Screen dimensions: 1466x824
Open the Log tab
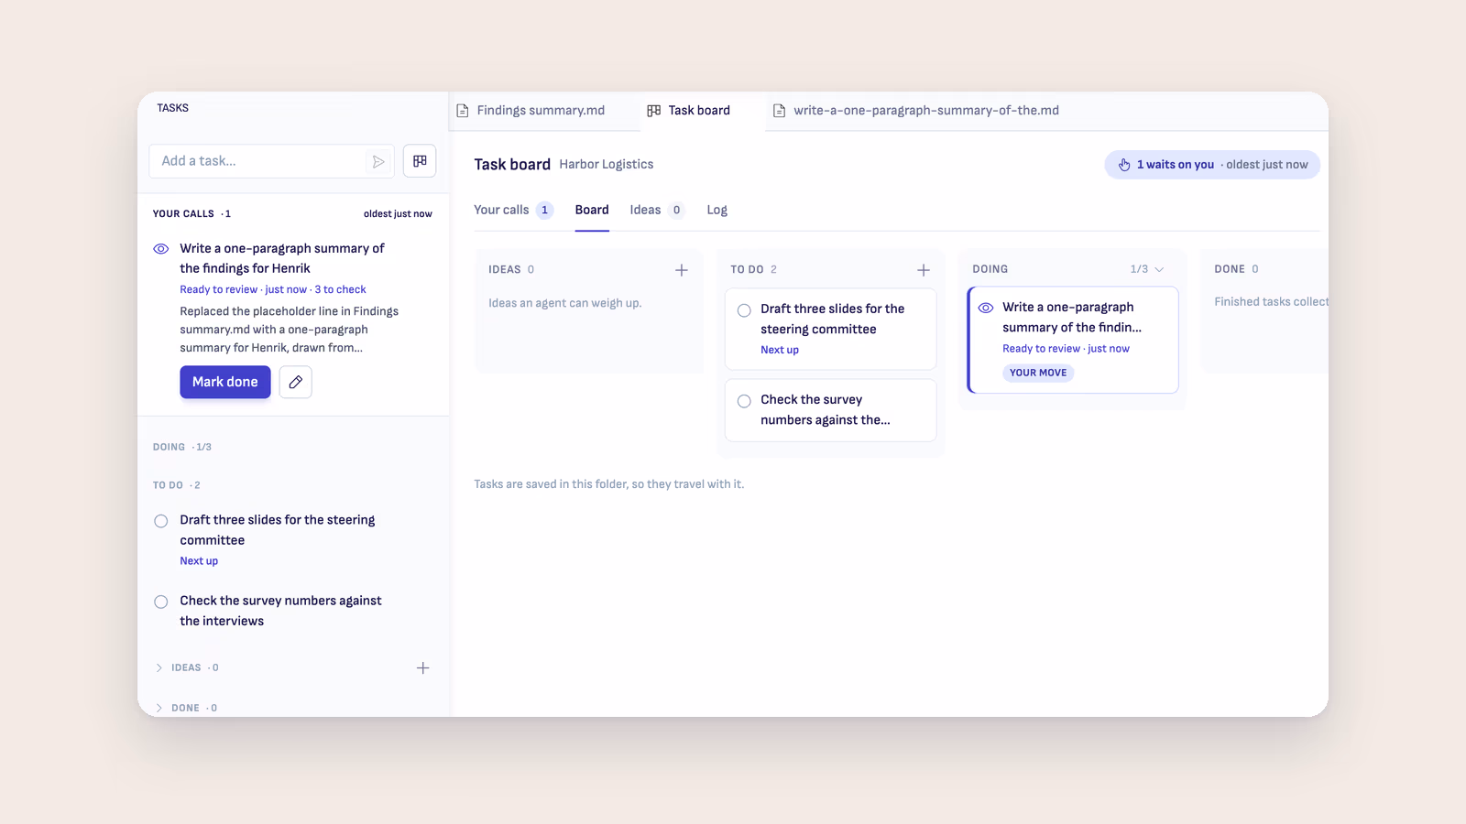717,211
